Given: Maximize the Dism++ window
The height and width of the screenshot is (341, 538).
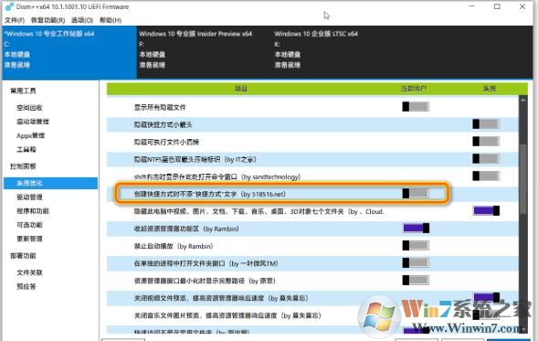Looking at the screenshot, I should [x=497, y=6].
